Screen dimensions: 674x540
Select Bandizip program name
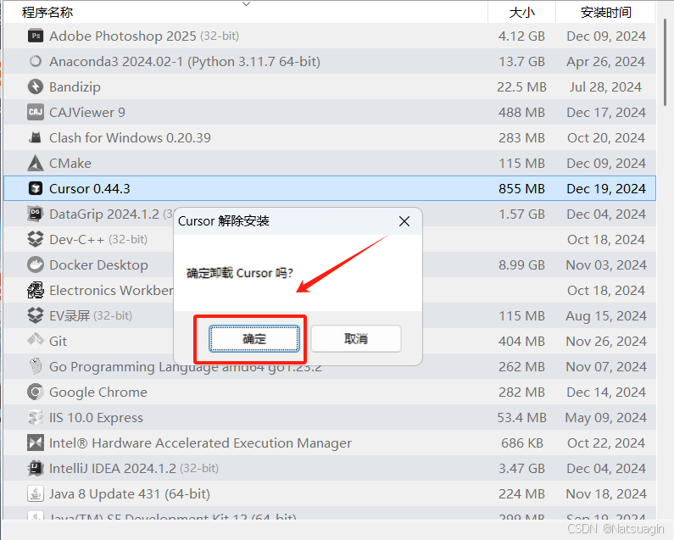click(75, 86)
